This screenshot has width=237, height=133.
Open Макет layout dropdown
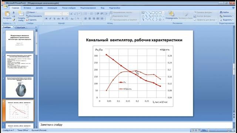tap(31, 12)
